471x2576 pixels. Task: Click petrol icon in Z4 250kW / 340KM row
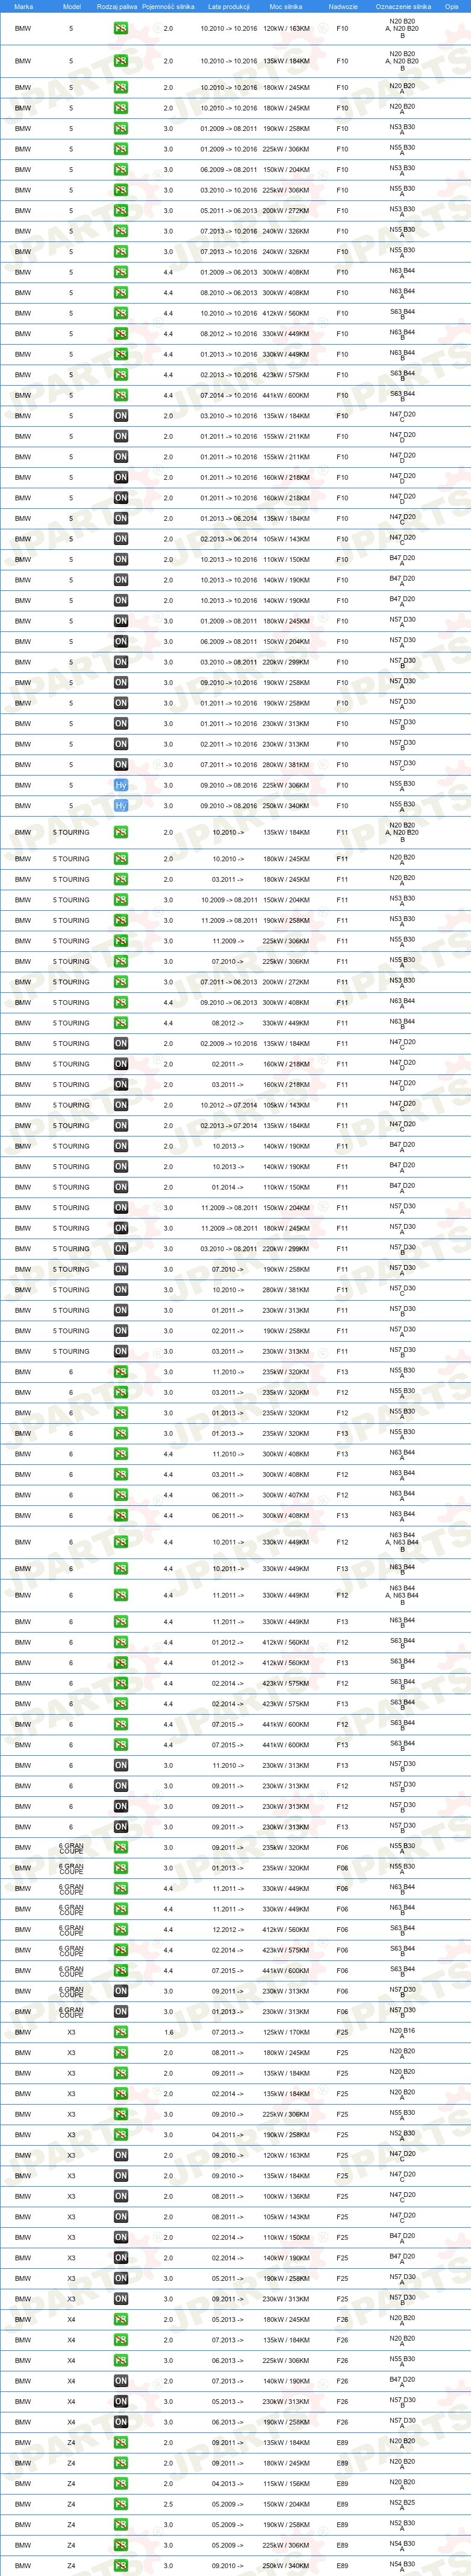(x=120, y=2565)
